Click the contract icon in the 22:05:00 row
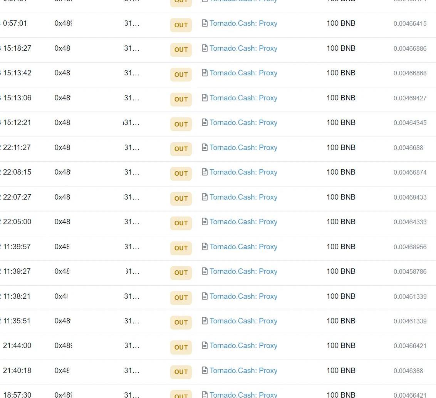436x398 pixels. (x=205, y=221)
